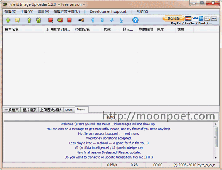Click the blue move up arrow icon
The width and height of the screenshot is (222, 170).
[102, 20]
